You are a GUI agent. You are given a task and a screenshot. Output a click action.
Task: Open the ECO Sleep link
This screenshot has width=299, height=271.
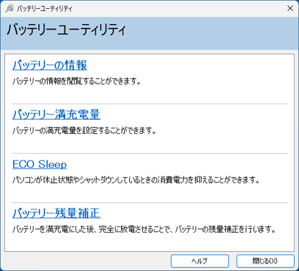40,164
